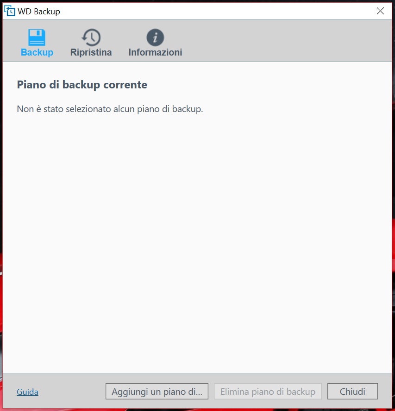395x411 pixels.
Task: Click the blue floppy disk Backup icon
Action: pos(37,37)
